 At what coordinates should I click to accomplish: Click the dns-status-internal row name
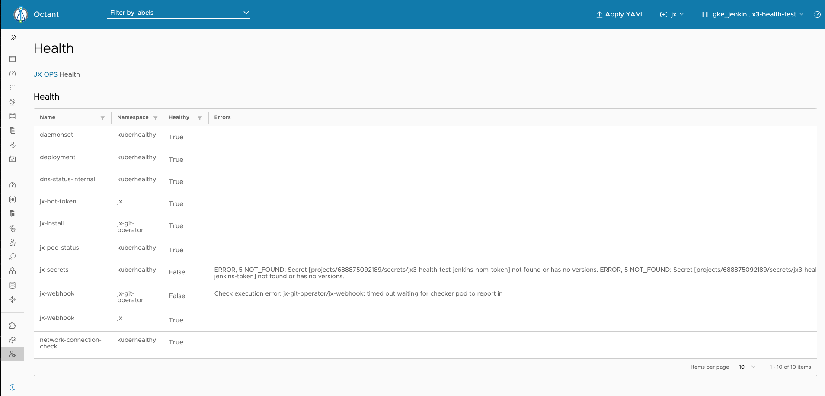[x=67, y=179]
